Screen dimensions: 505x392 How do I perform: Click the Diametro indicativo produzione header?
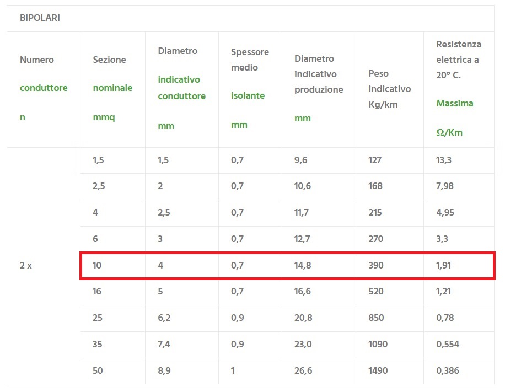[x=318, y=88]
